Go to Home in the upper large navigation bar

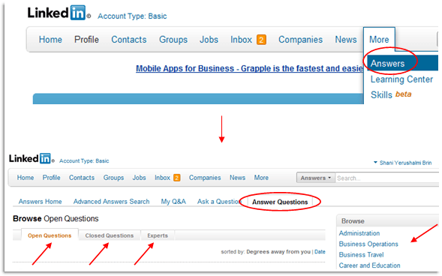(50, 40)
